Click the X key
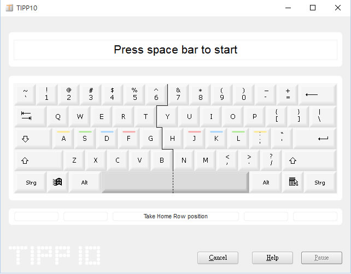The width and height of the screenshot is (351, 274). click(96, 160)
